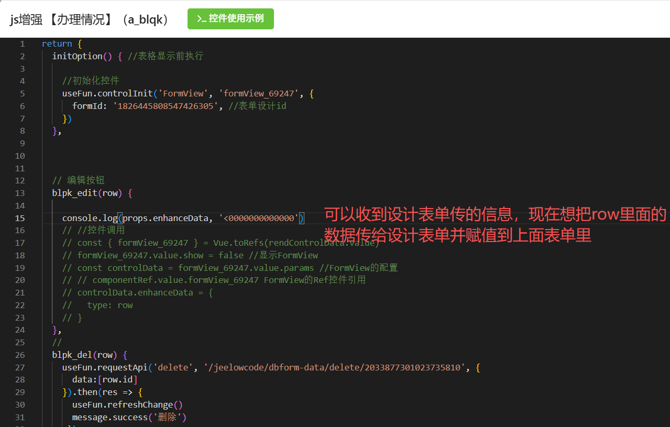Click useFun.refreshChange() on line 30
Viewport: 670px width, 427px height.
pyautogui.click(x=127, y=405)
